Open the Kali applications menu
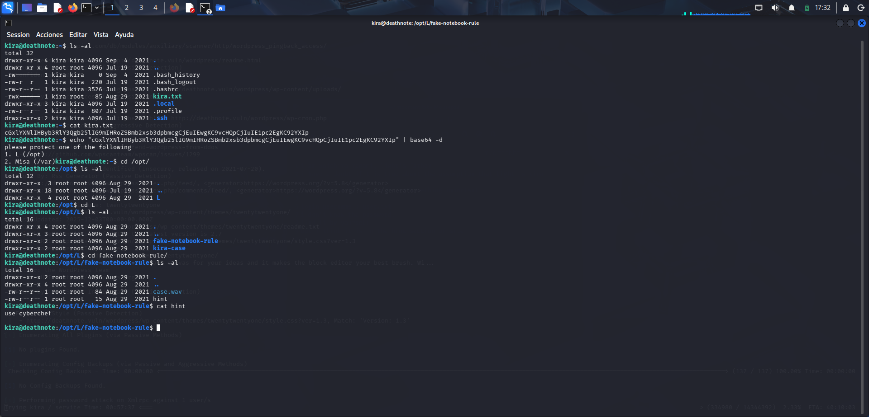The width and height of the screenshot is (869, 417). tap(8, 8)
